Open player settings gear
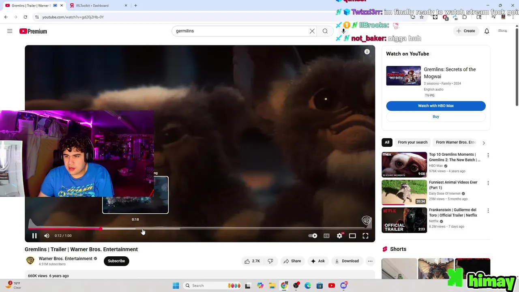Viewport: 519px width, 292px height. (x=339, y=236)
